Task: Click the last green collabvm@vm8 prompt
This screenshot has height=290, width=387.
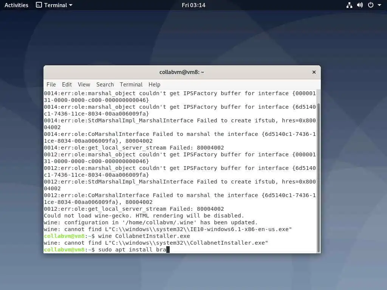Action: coord(64,250)
